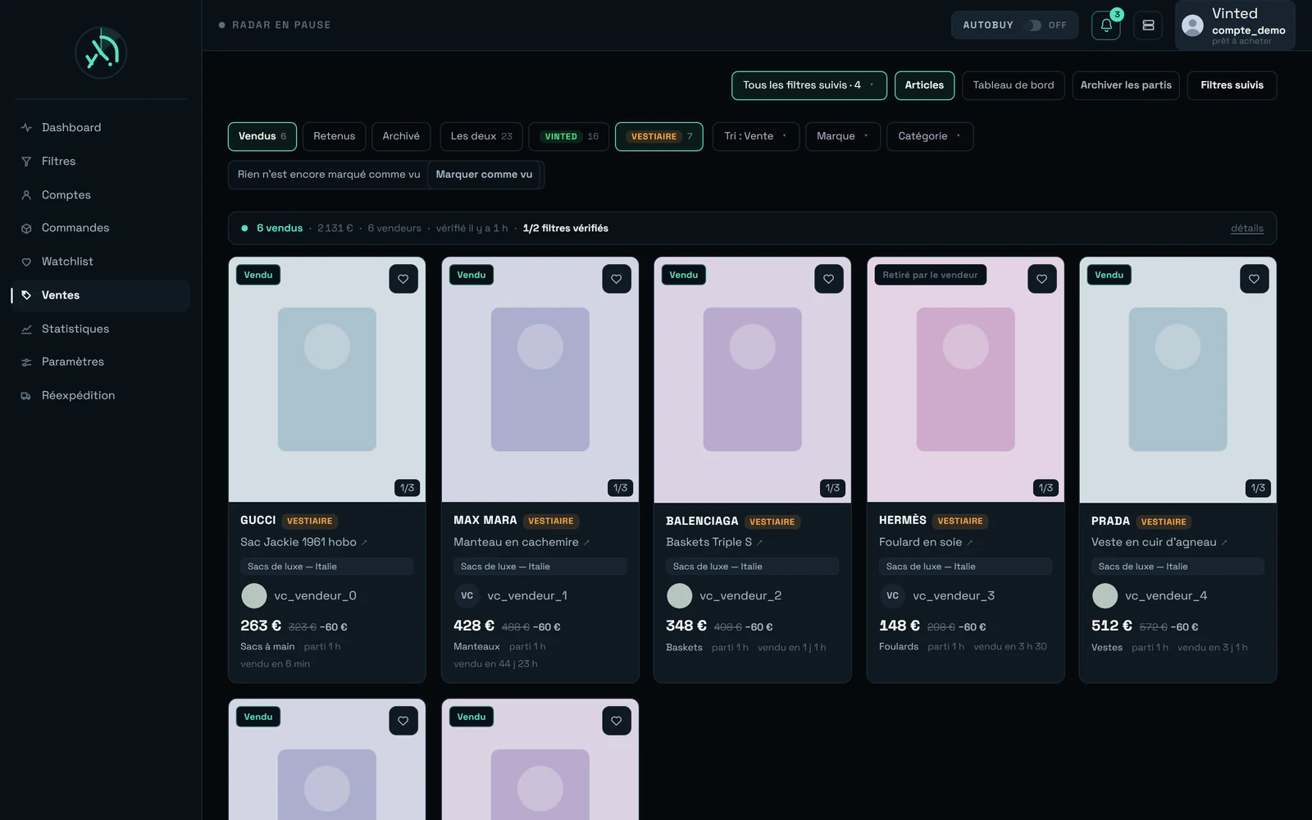Open the Marque dropdown

pos(843,136)
